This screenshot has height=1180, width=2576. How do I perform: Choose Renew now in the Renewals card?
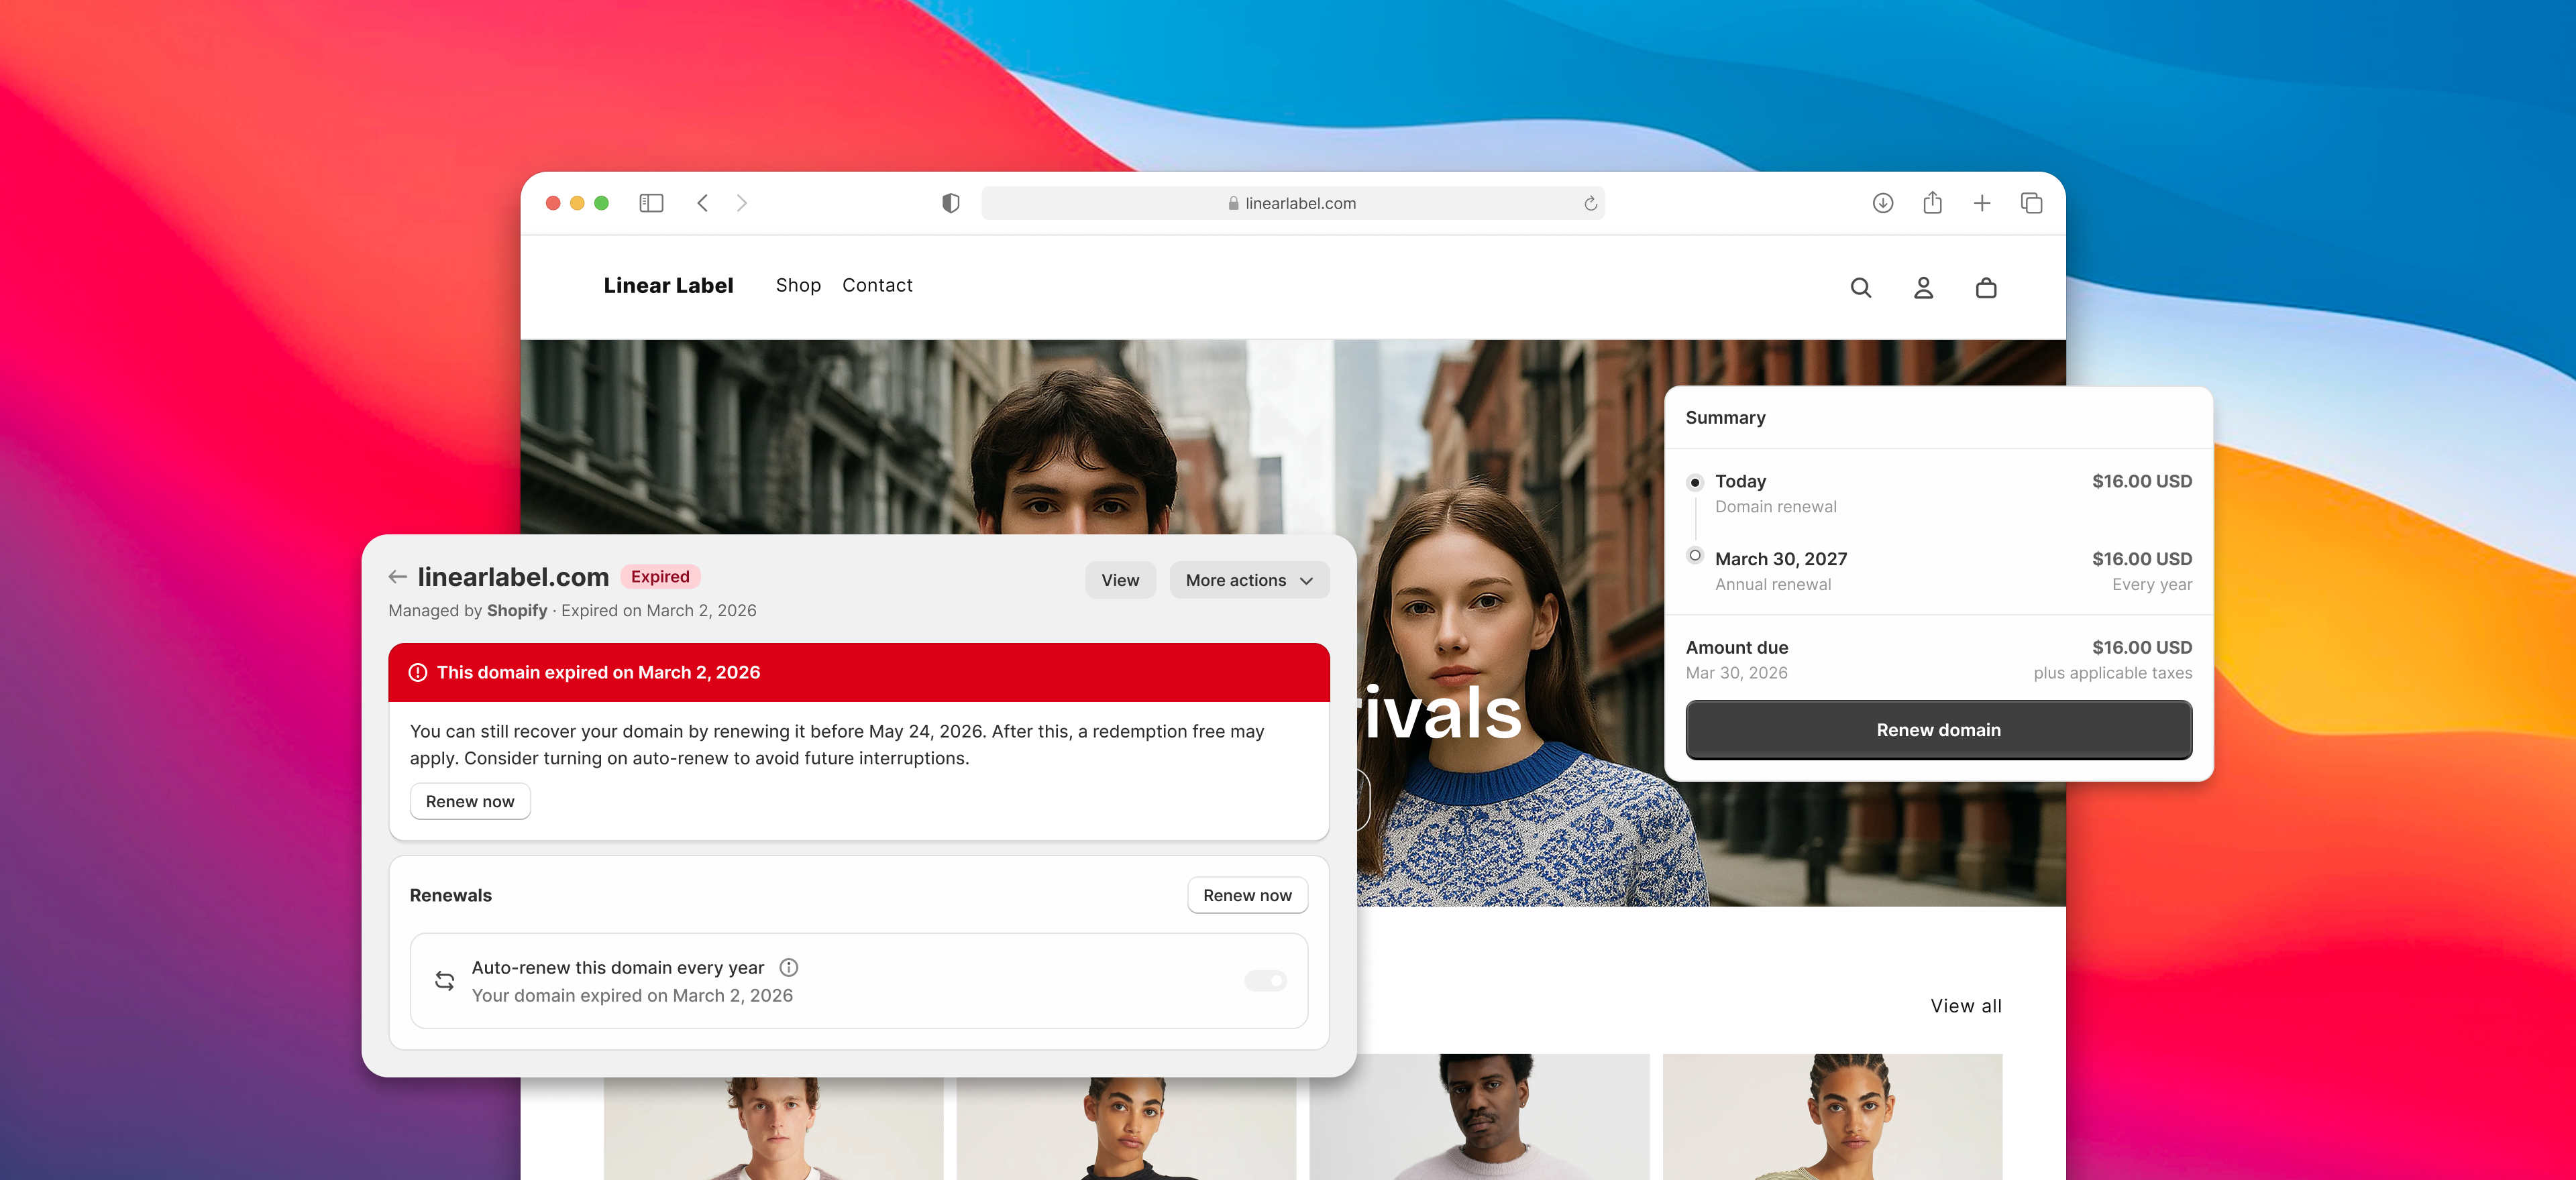coord(1247,895)
